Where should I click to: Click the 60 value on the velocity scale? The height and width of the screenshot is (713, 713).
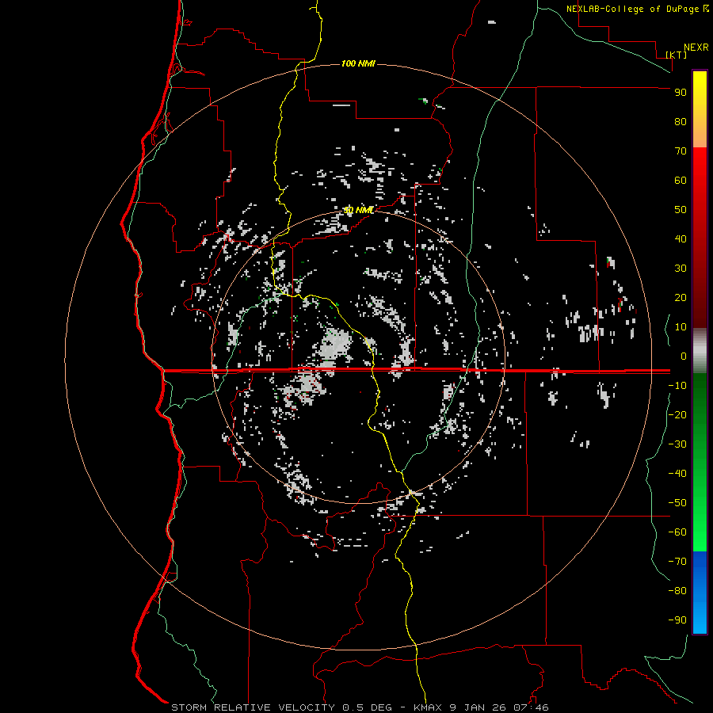pos(681,180)
